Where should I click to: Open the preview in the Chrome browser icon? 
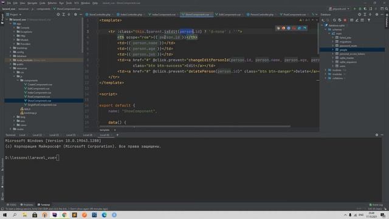point(278,28)
